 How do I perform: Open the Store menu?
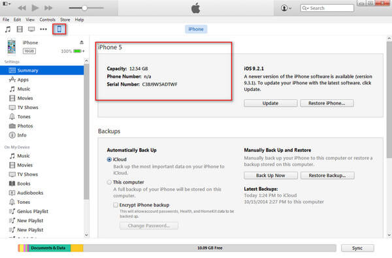point(65,20)
